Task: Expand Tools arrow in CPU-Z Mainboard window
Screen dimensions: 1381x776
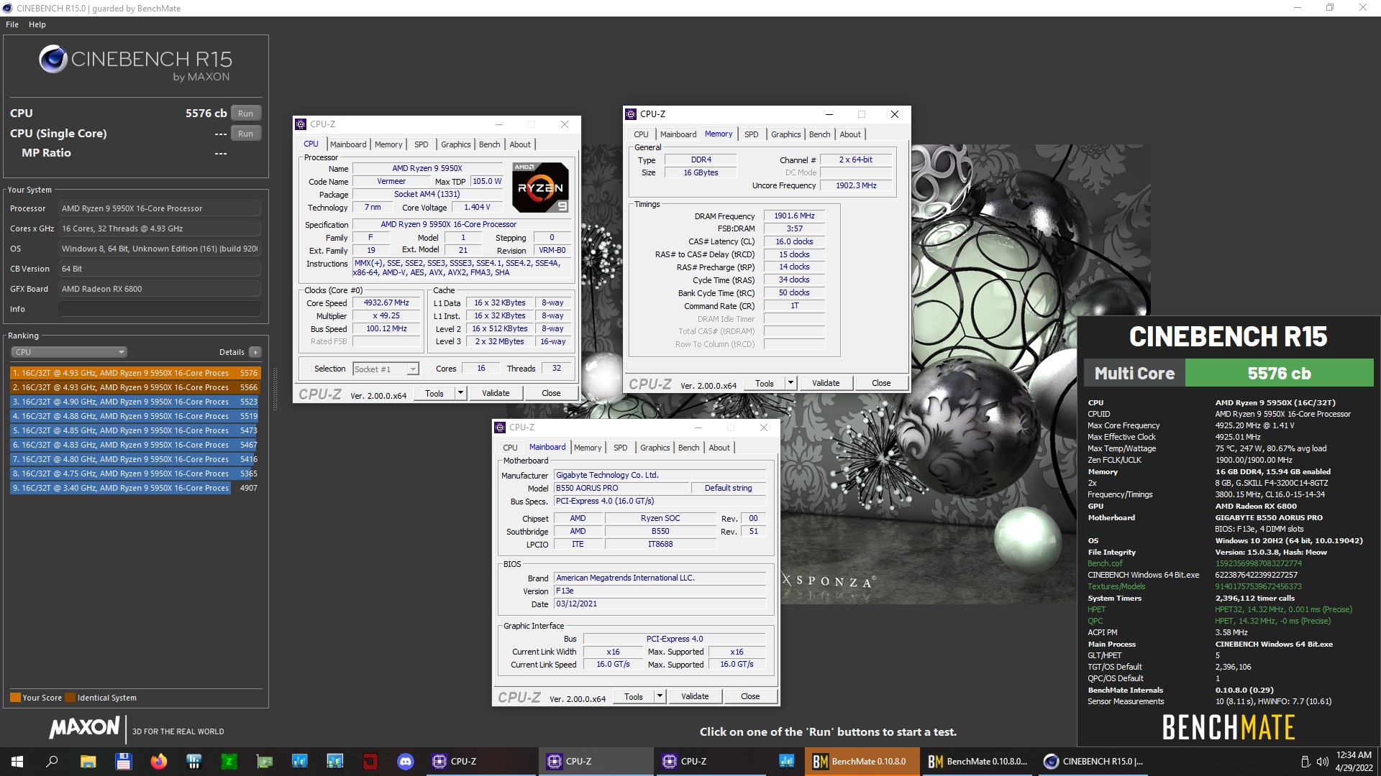Action: pos(660,696)
